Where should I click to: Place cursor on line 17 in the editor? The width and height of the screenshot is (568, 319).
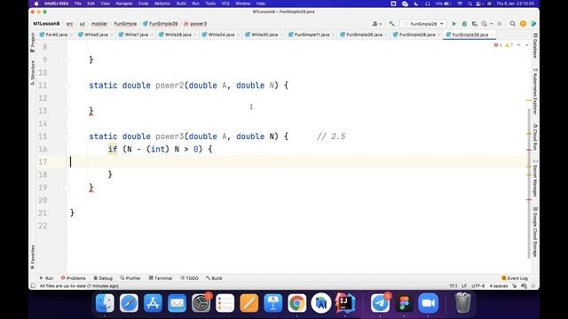point(297,161)
